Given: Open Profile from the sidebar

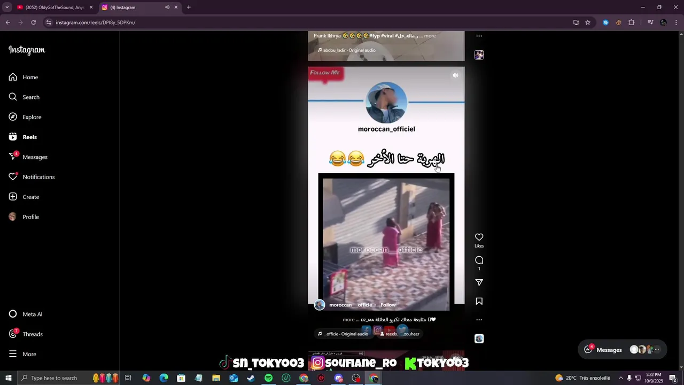Looking at the screenshot, I should tap(24, 217).
